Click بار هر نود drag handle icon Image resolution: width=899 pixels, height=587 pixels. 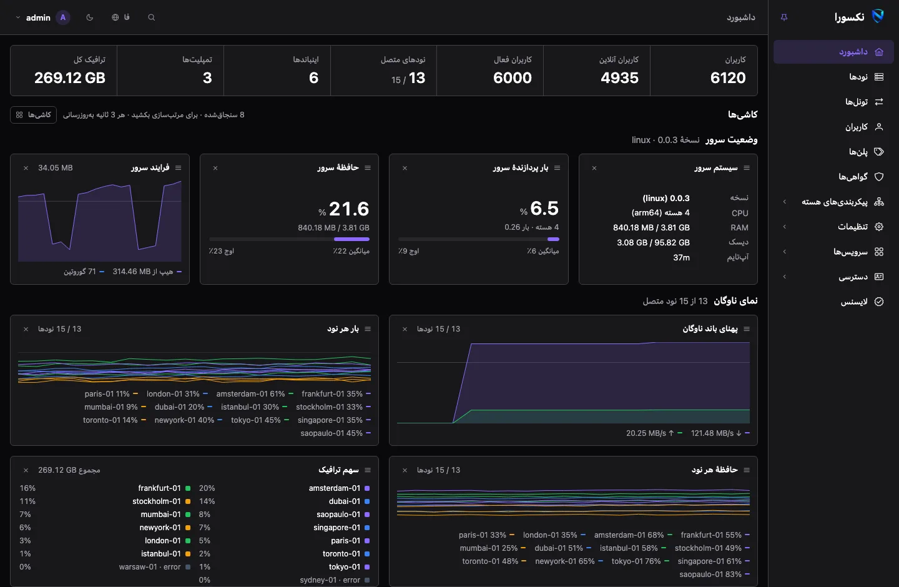coord(368,329)
